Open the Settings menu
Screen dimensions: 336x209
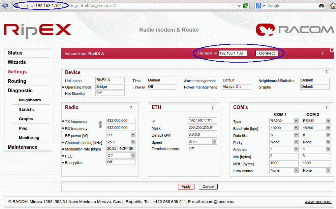pos(17,72)
